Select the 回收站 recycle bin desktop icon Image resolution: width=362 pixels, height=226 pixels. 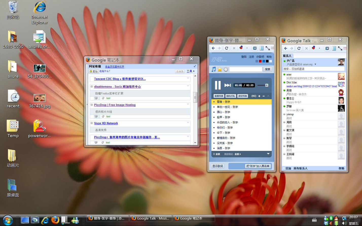13,10
